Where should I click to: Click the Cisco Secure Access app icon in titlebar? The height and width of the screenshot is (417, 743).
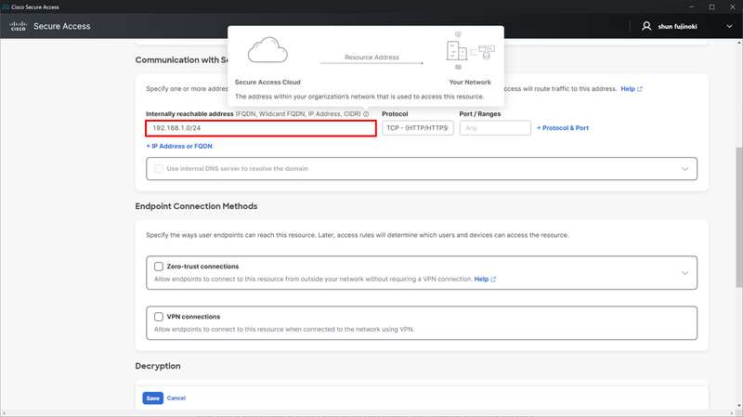(6, 7)
